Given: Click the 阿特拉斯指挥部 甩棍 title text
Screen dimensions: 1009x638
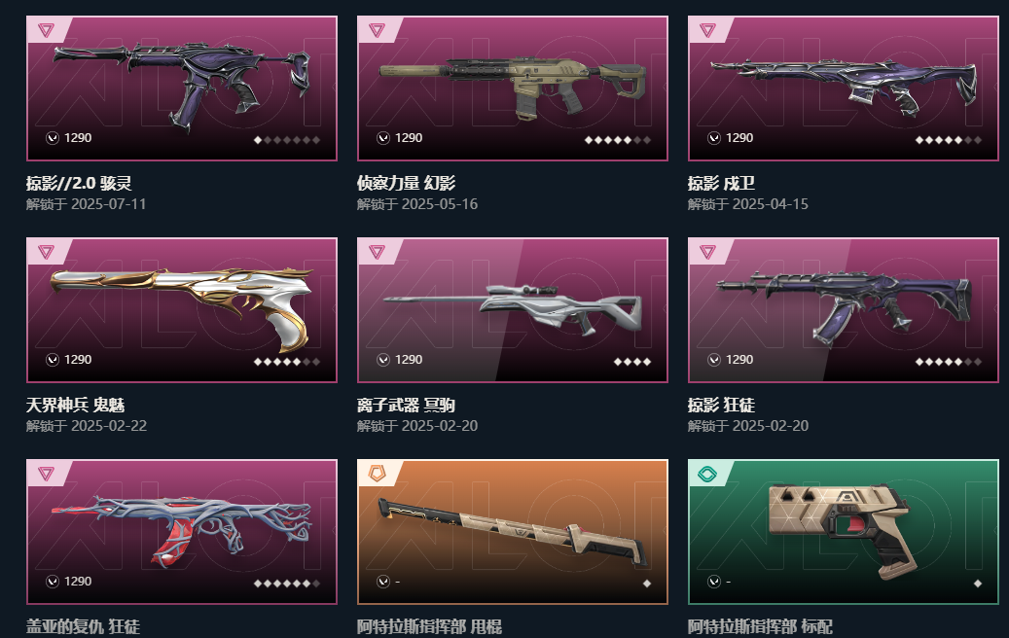Looking at the screenshot, I should (x=429, y=626).
